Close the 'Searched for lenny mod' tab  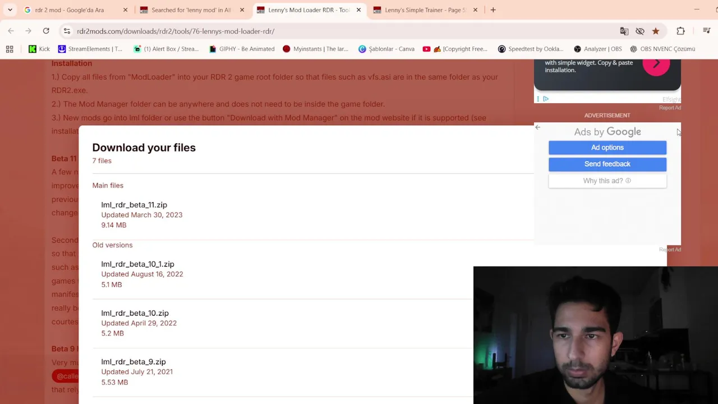tap(242, 10)
